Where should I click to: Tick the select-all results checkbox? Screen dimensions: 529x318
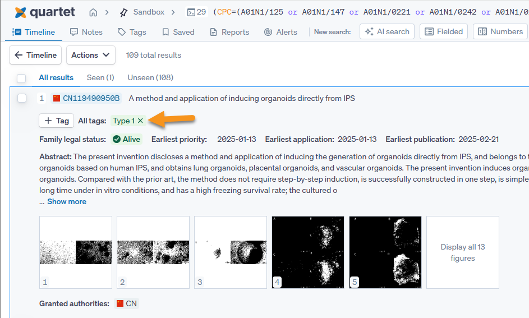point(21,78)
